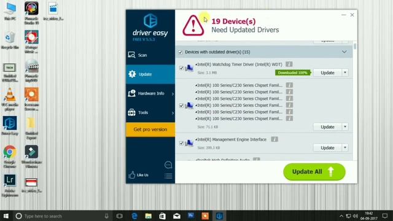Expand the Hardware Info submenu arrow

(x=173, y=94)
